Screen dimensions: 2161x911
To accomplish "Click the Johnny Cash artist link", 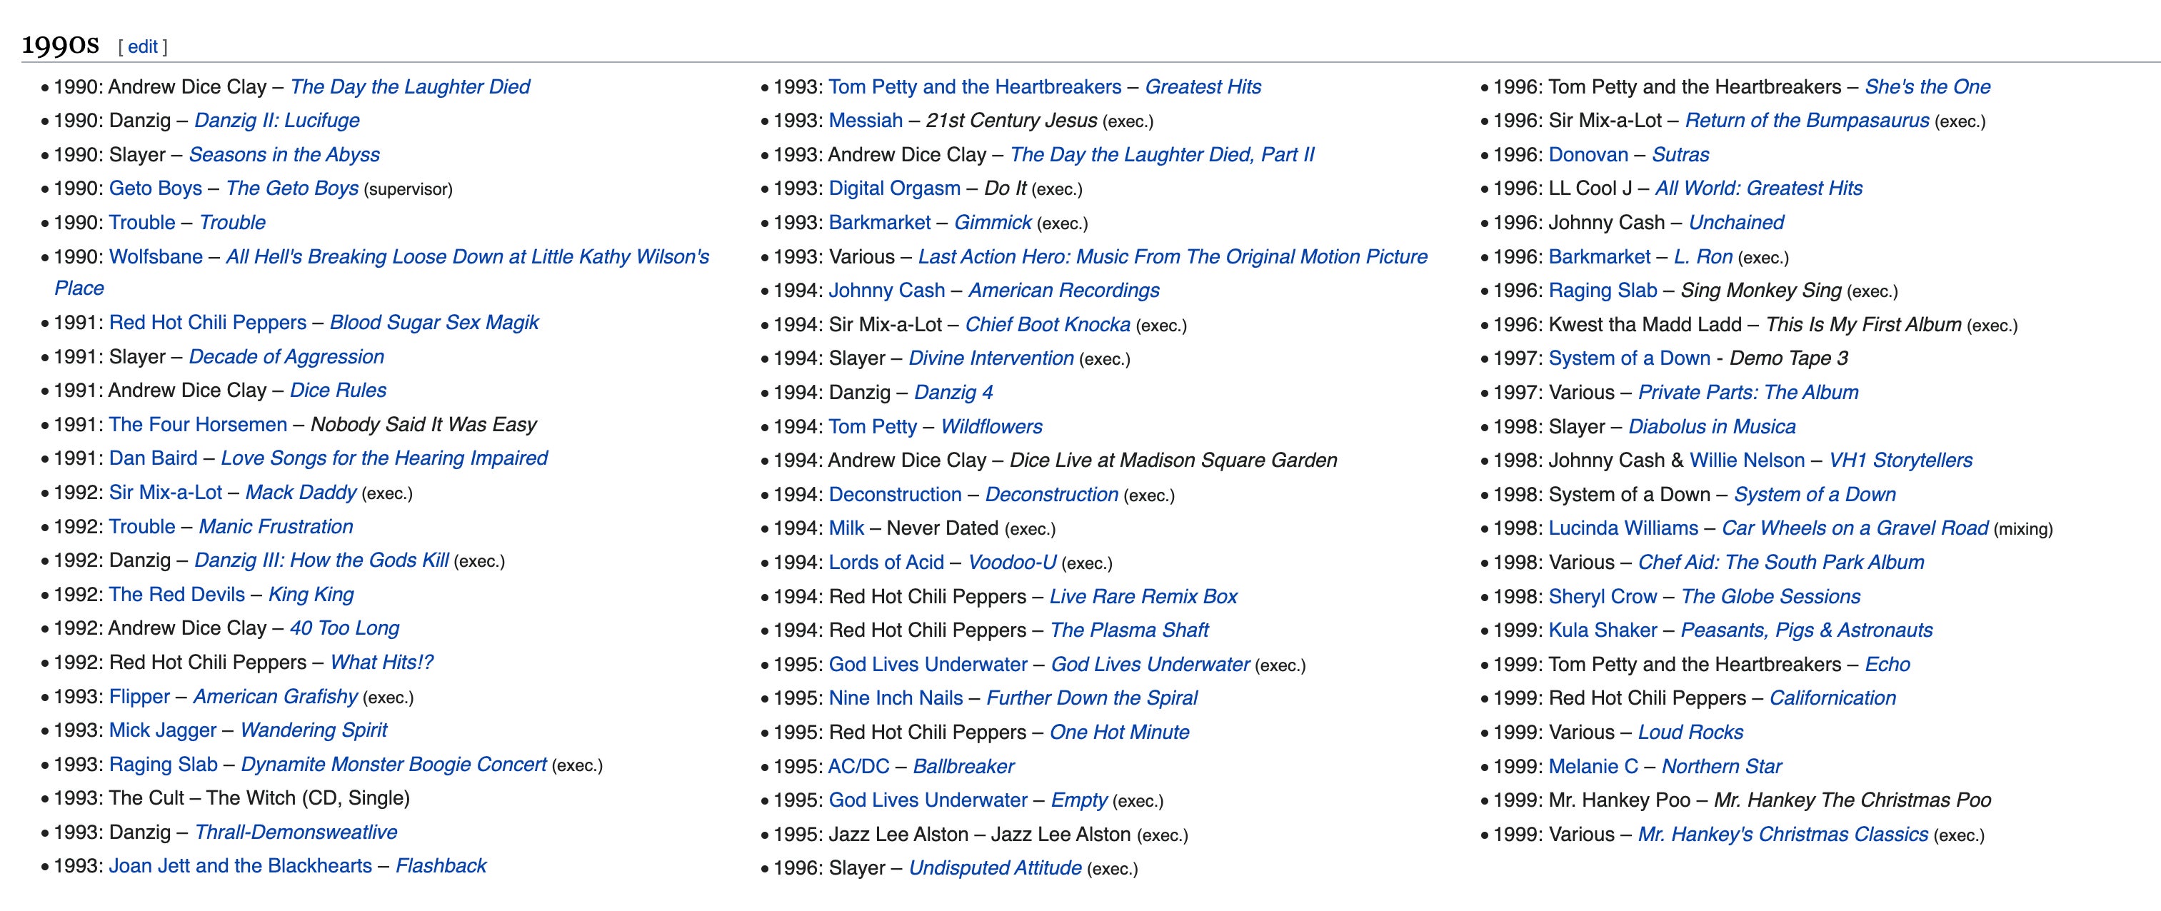I will [x=886, y=291].
